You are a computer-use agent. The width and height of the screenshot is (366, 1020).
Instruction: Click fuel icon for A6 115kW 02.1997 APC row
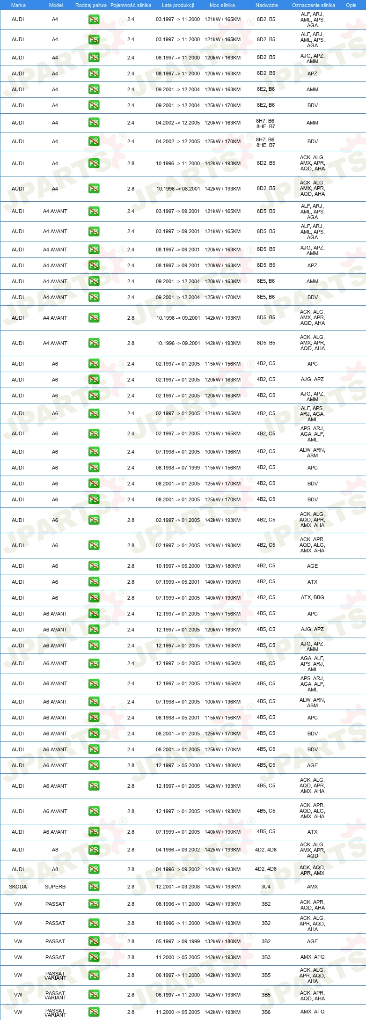click(94, 364)
